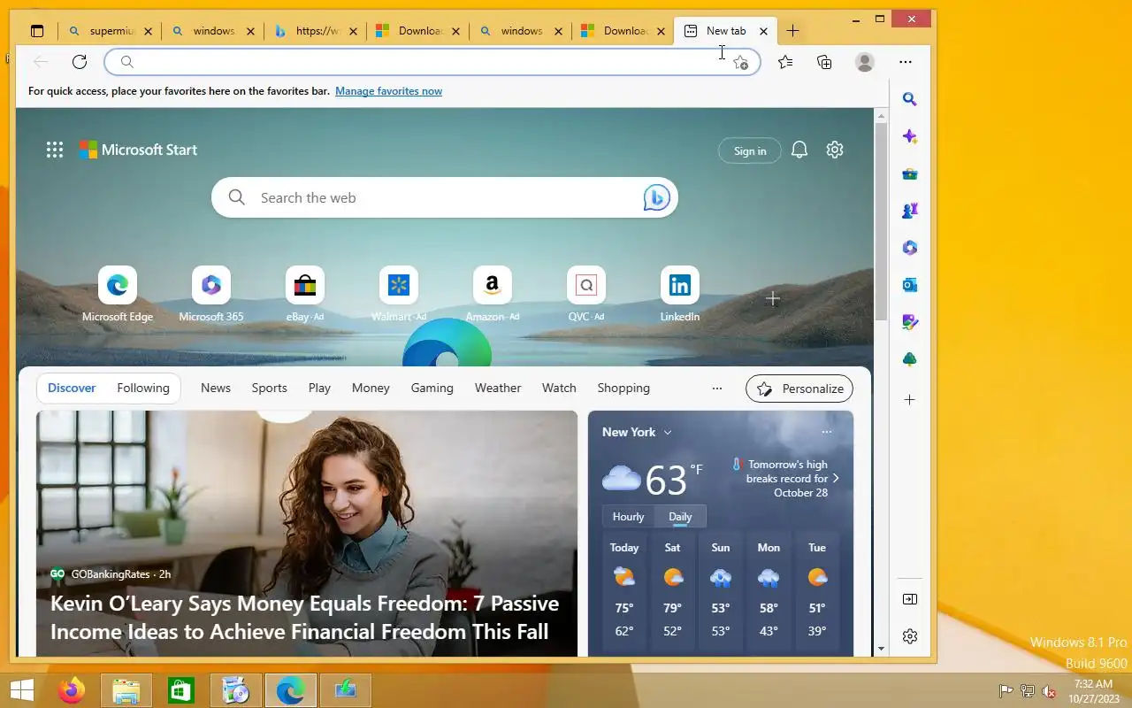The image size is (1132, 708).
Task: Open a new browser tab
Action: [x=792, y=31]
